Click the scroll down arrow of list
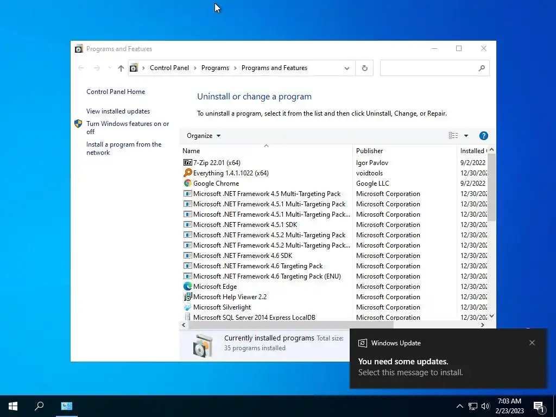The image size is (556, 417). [491, 316]
